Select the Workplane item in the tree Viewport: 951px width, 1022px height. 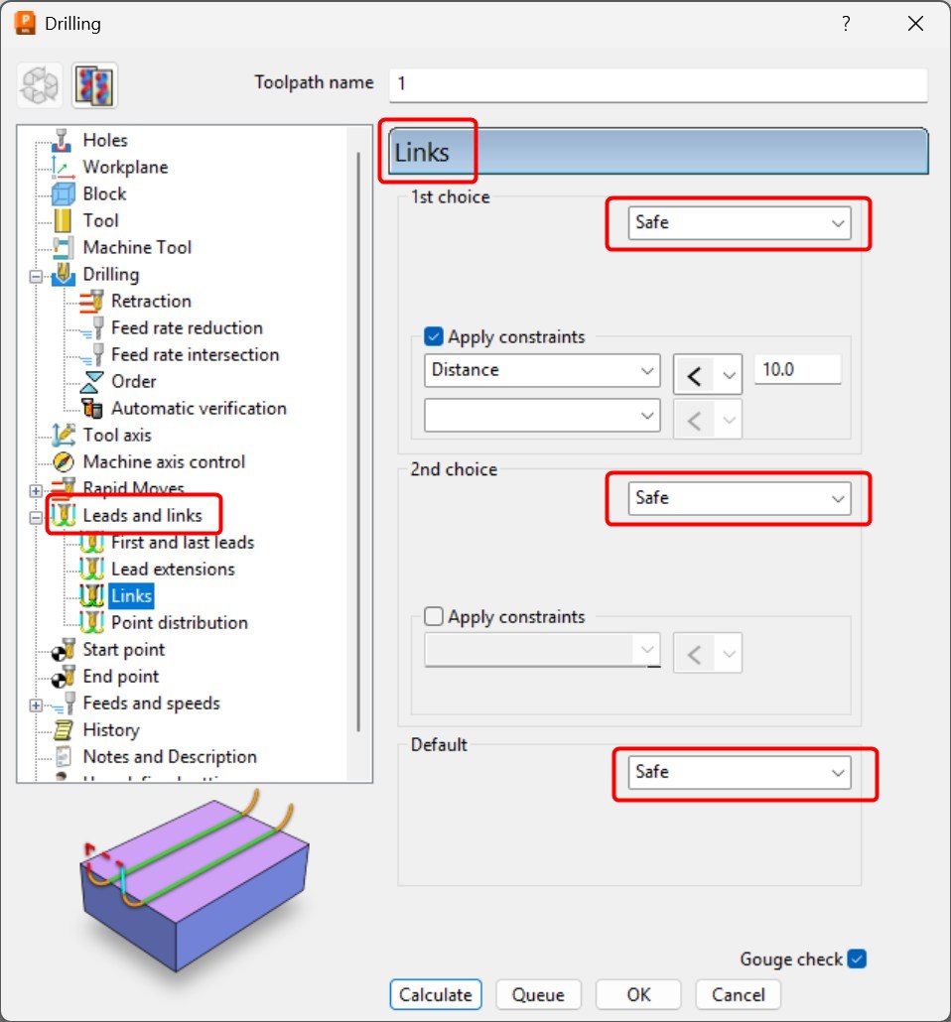point(124,167)
